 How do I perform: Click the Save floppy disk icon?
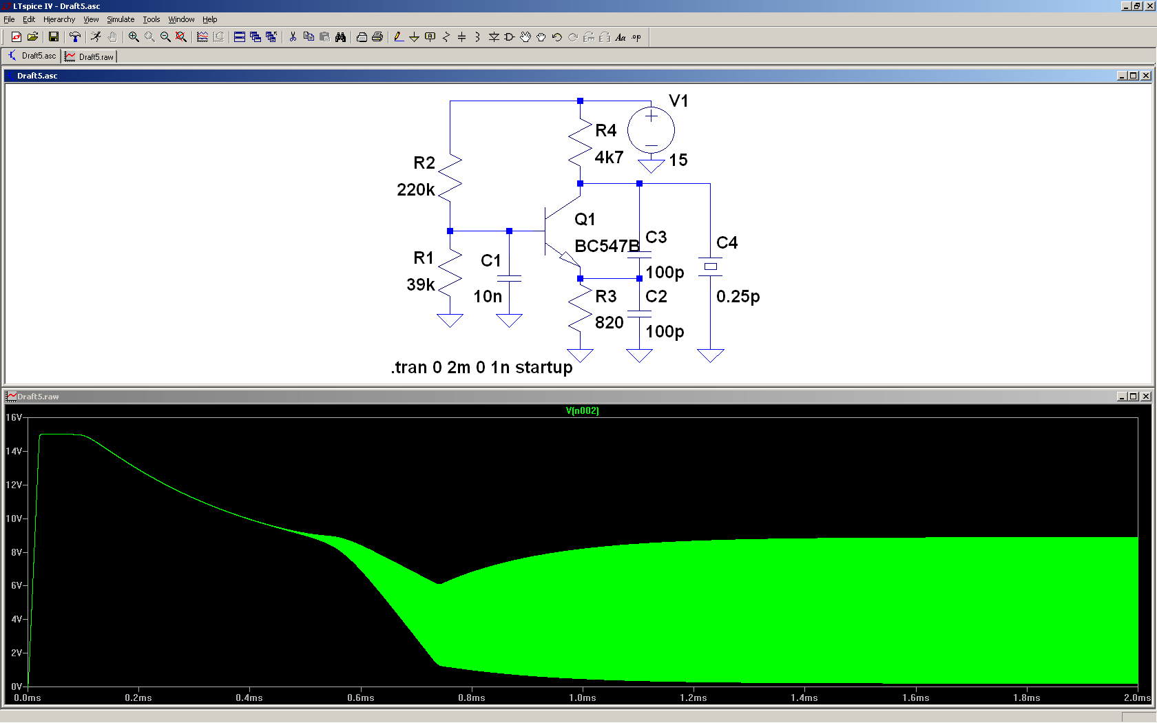53,37
